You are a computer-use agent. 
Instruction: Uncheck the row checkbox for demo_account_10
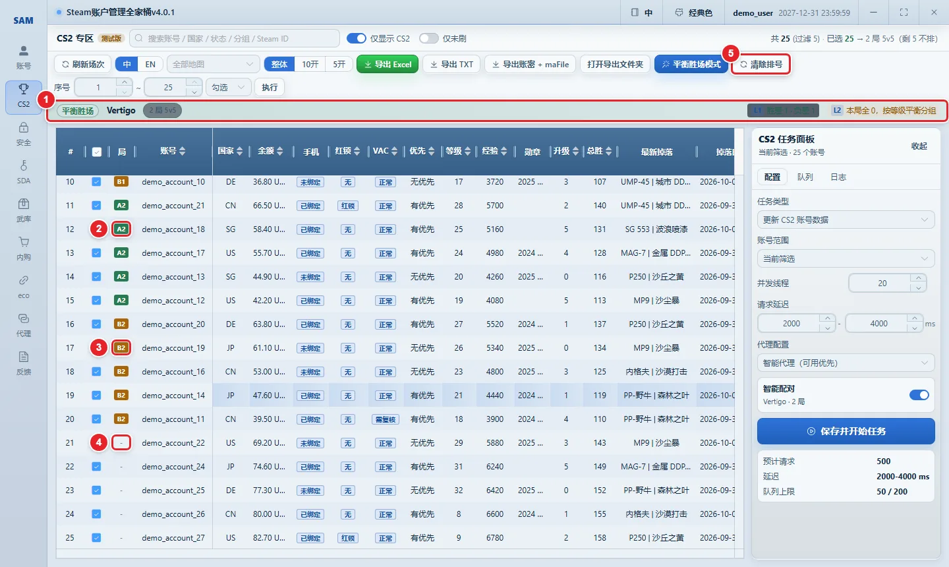click(96, 181)
